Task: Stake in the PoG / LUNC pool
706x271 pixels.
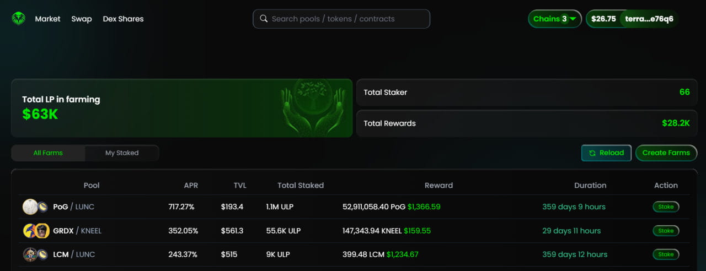Action: pyautogui.click(x=666, y=207)
